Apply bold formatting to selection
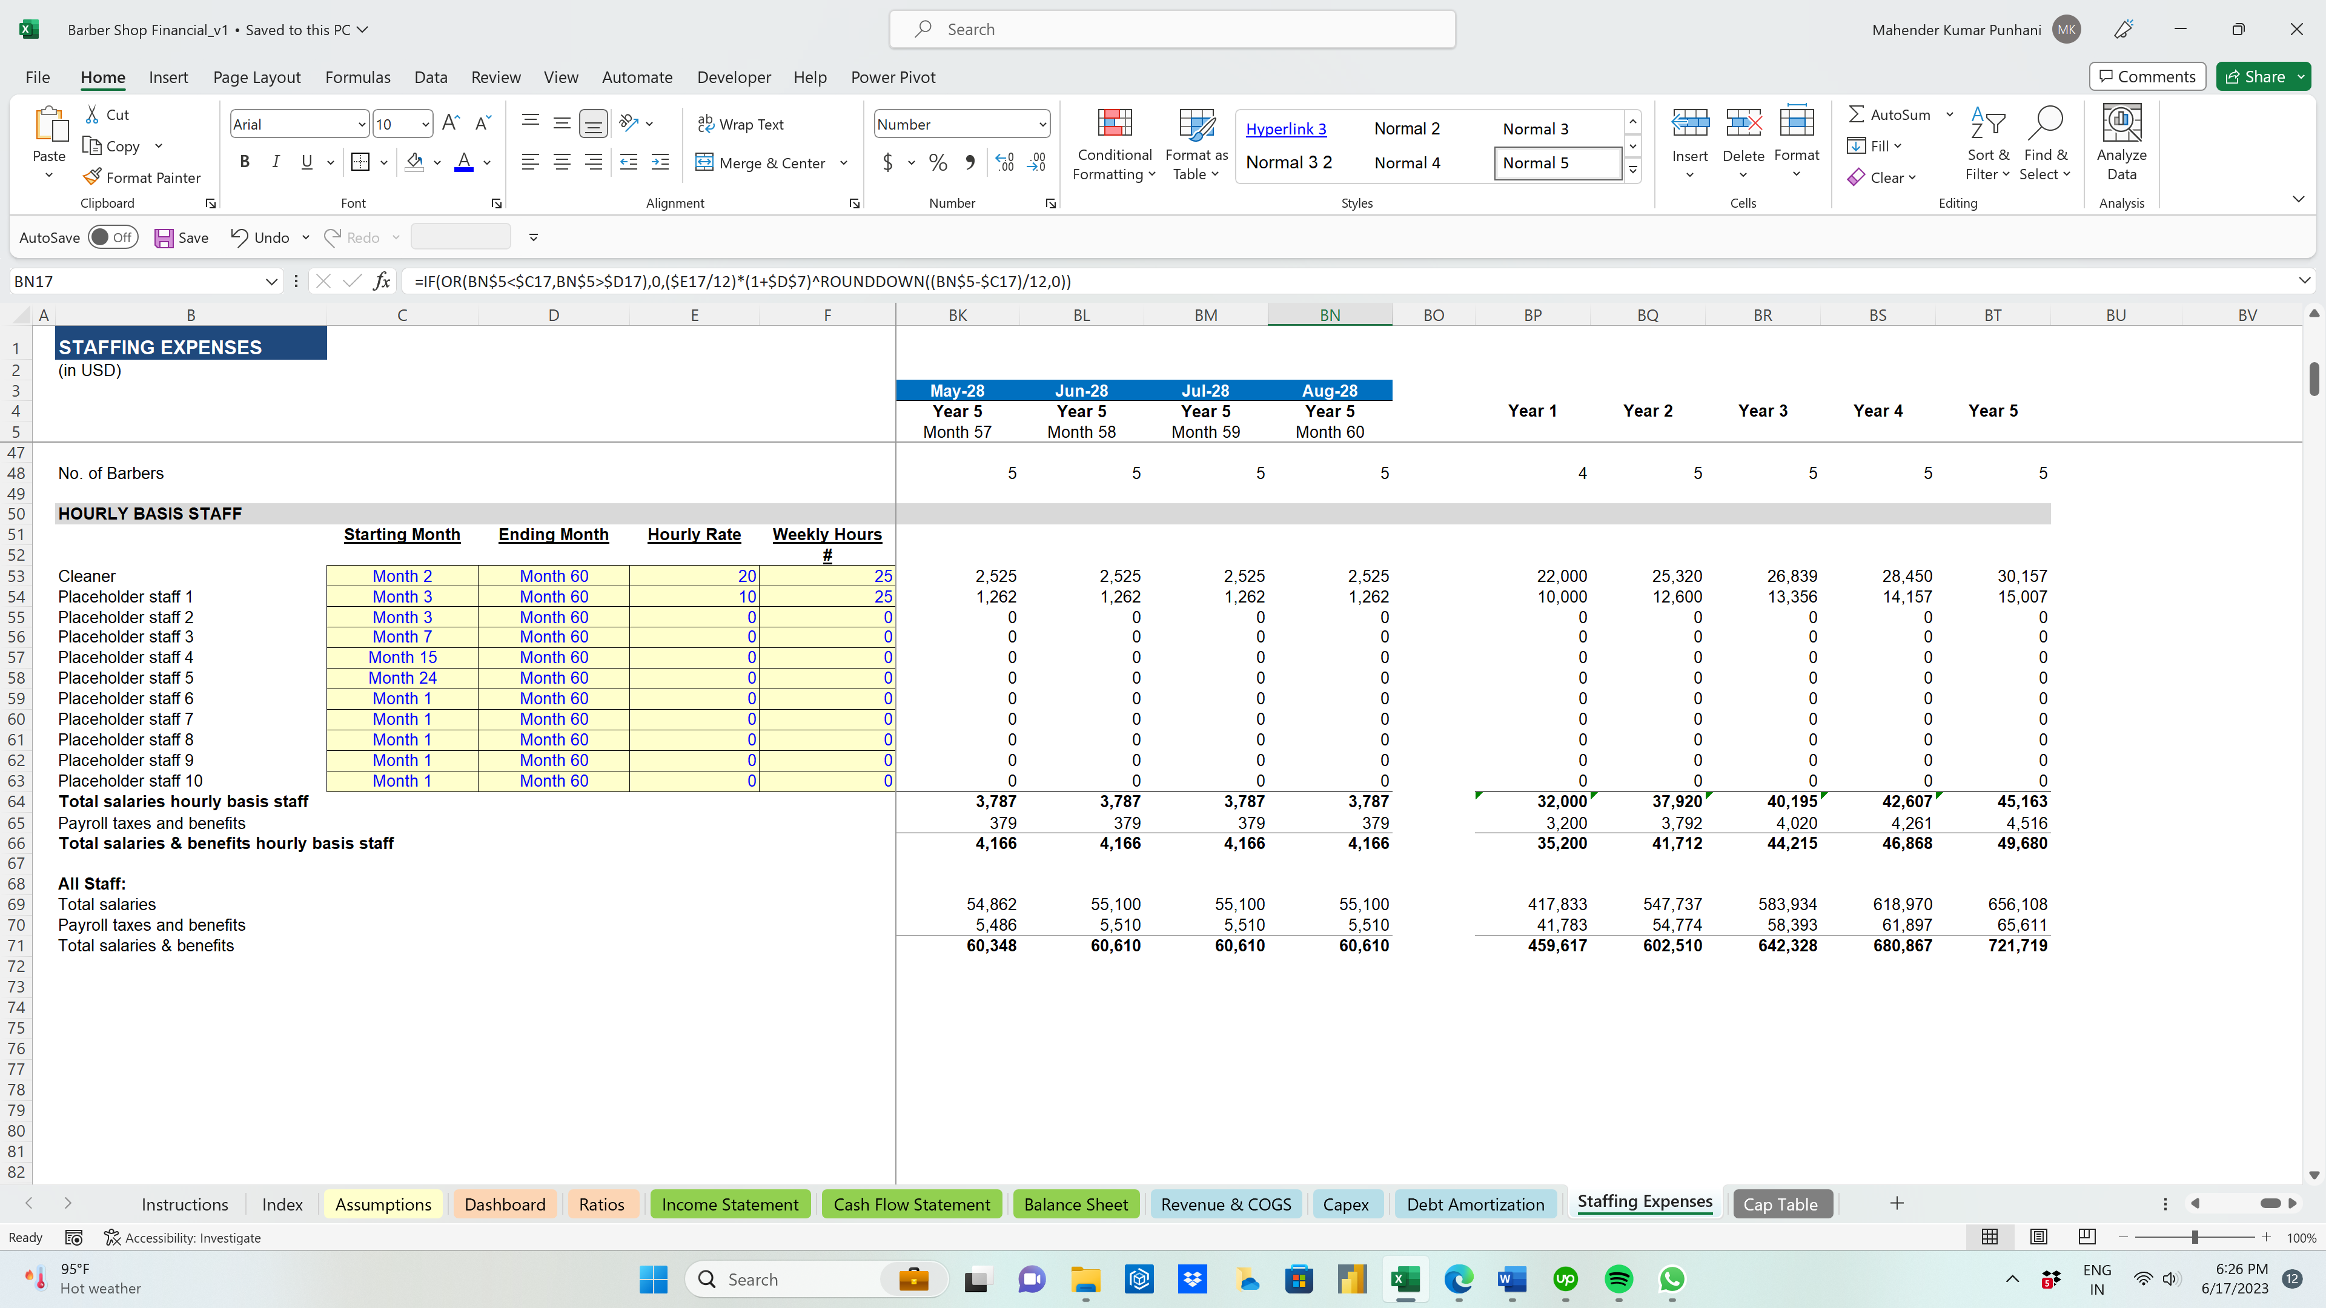The height and width of the screenshot is (1308, 2326). [x=244, y=162]
